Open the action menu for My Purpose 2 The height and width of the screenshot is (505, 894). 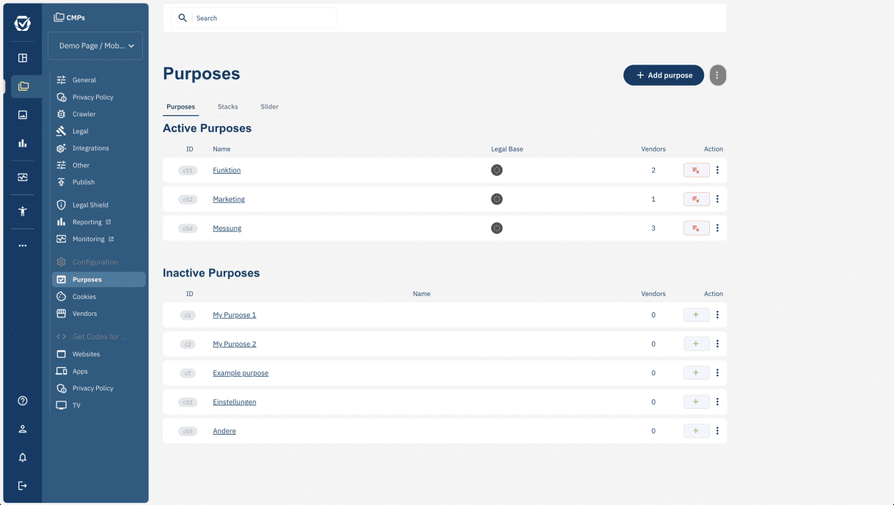(x=717, y=344)
